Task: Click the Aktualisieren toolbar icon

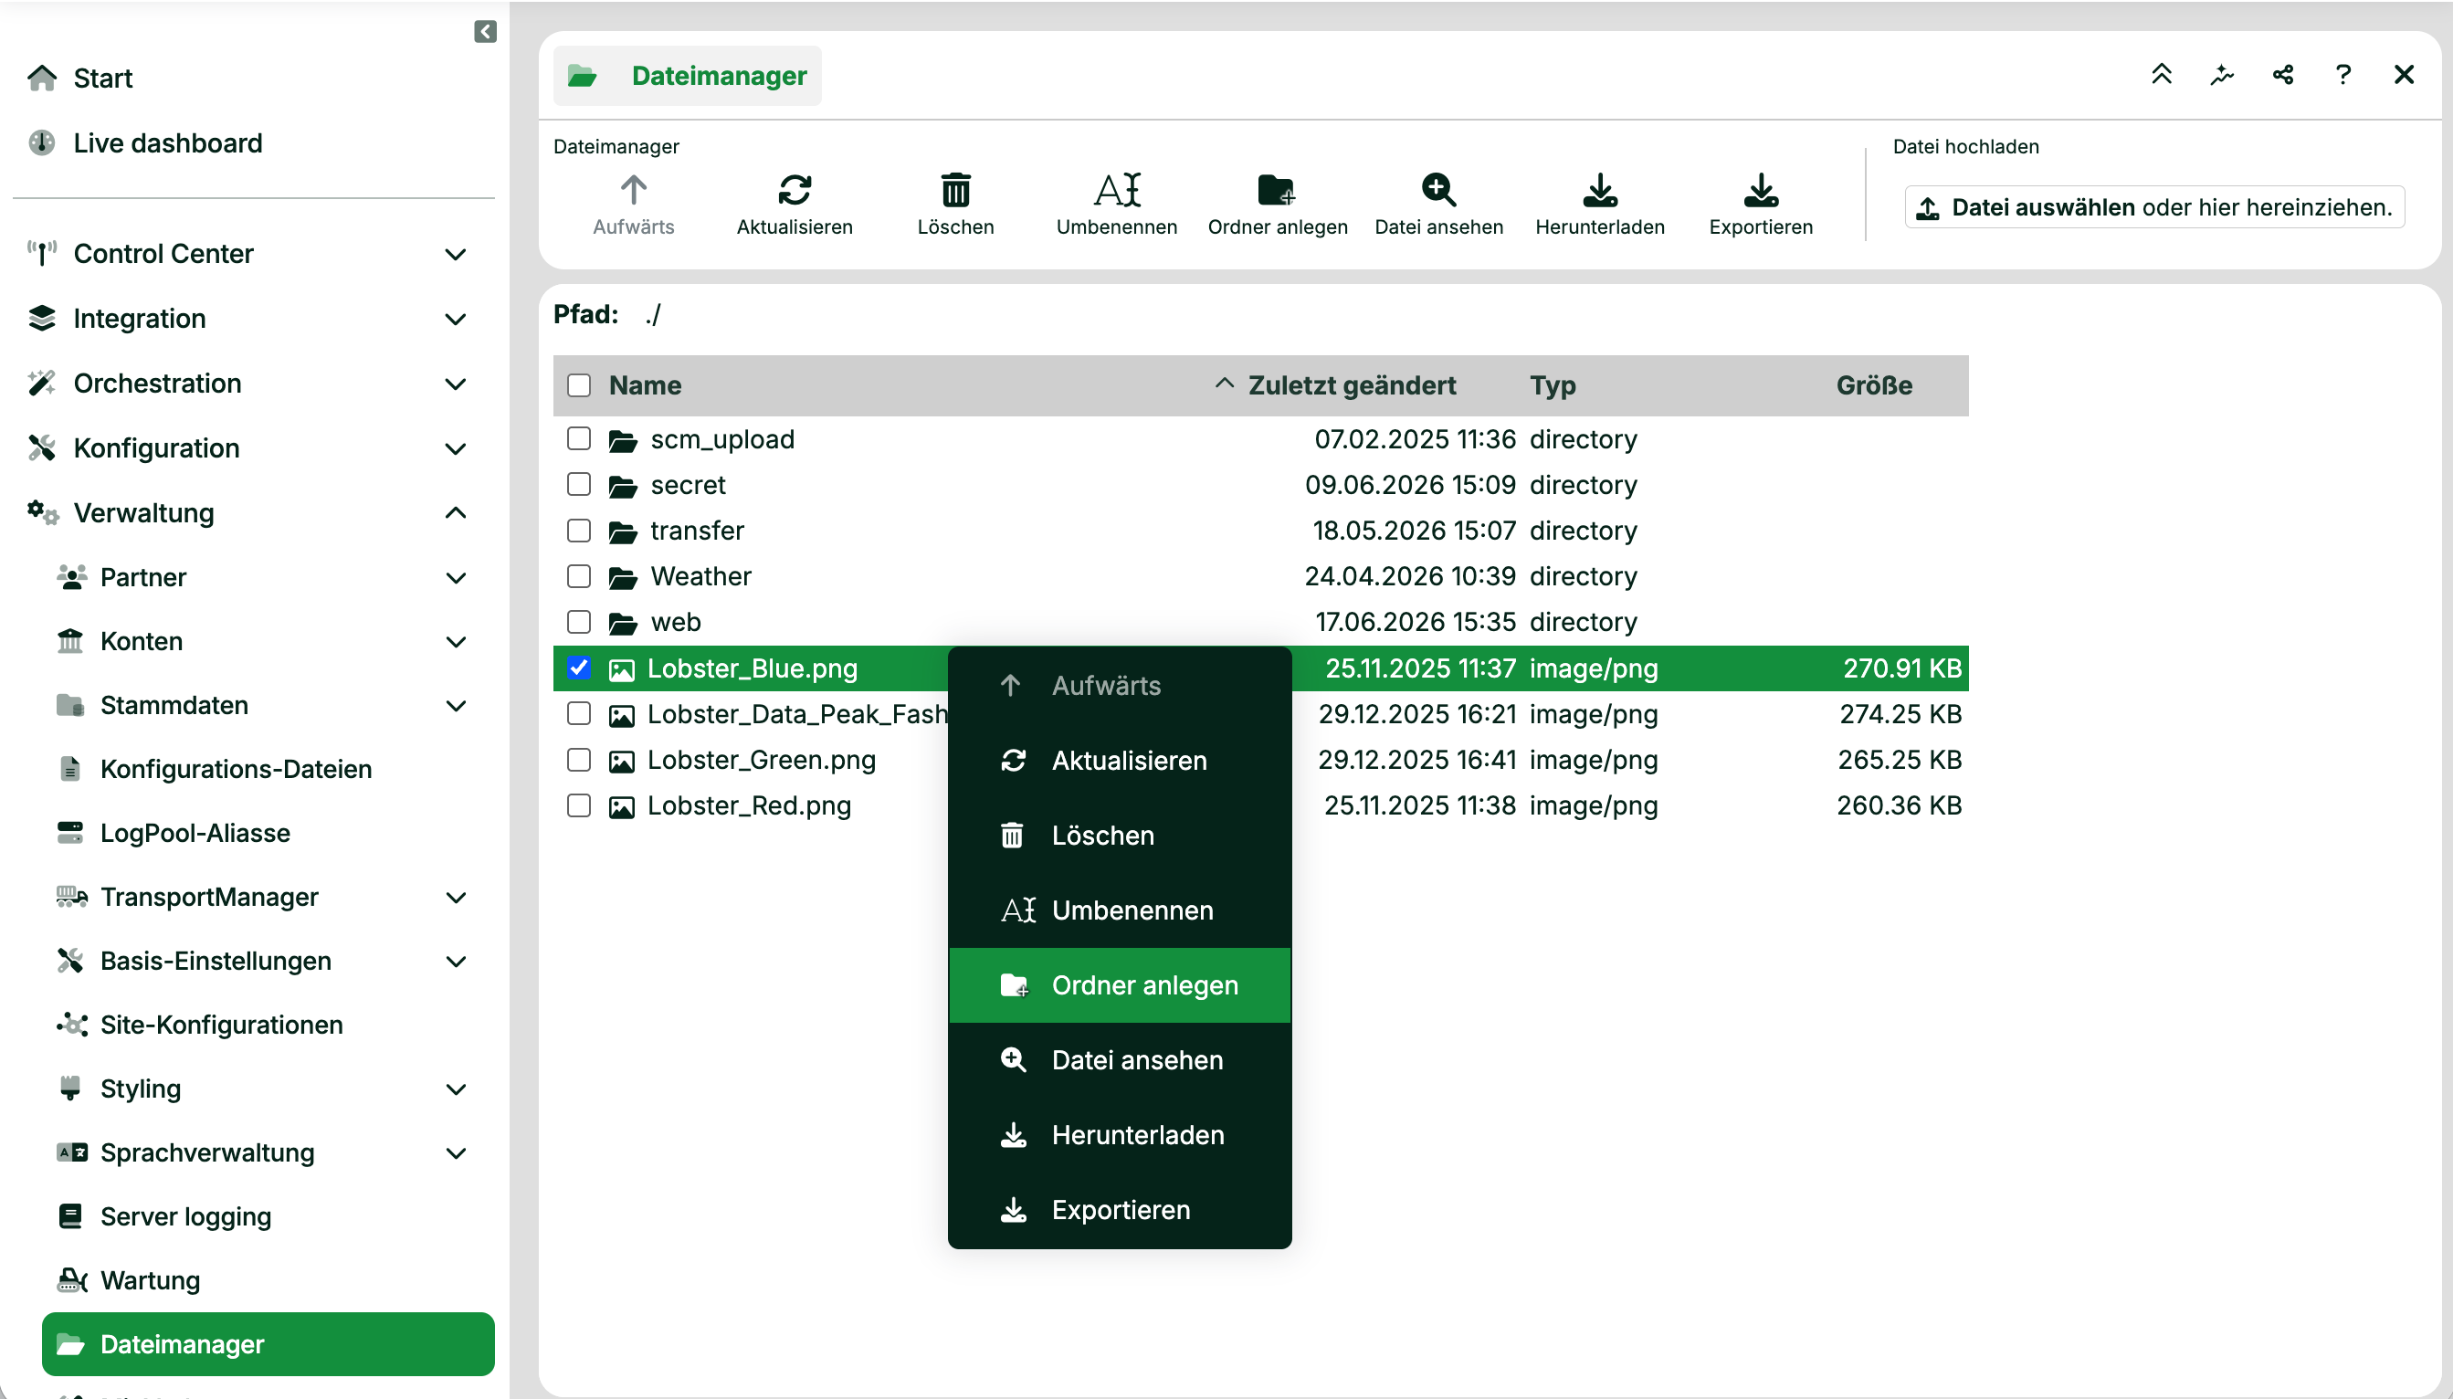Action: pyautogui.click(x=795, y=190)
